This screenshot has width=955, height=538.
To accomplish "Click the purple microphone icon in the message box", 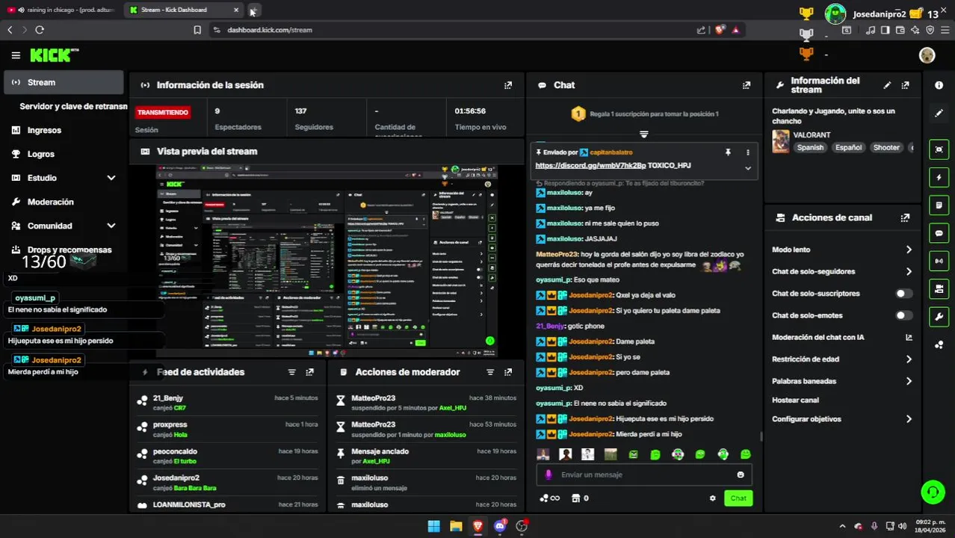I will point(548,474).
